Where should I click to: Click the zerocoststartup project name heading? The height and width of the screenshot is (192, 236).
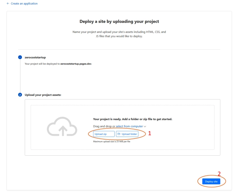tap(35, 57)
